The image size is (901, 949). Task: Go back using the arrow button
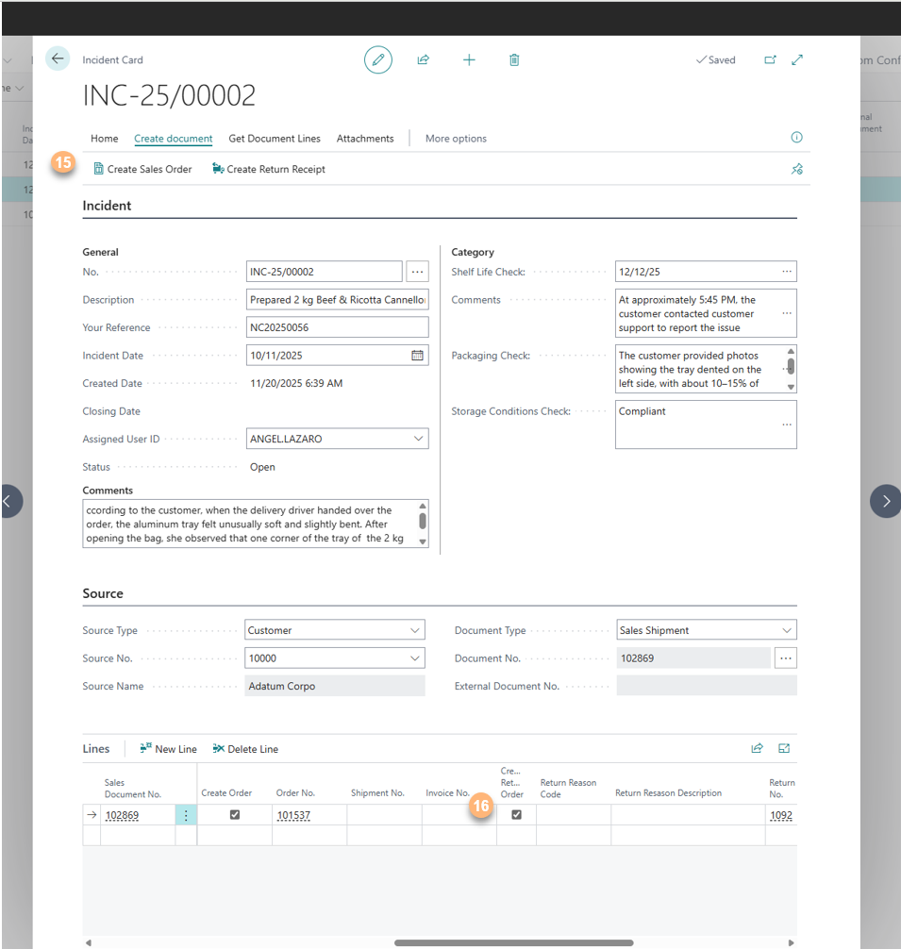pos(58,58)
